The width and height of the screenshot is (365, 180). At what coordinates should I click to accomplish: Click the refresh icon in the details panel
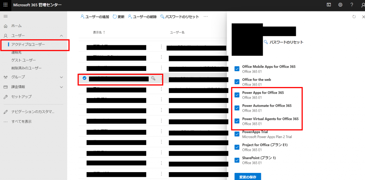354,17
